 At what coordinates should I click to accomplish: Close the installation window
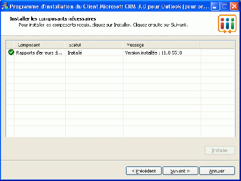tap(234, 6)
